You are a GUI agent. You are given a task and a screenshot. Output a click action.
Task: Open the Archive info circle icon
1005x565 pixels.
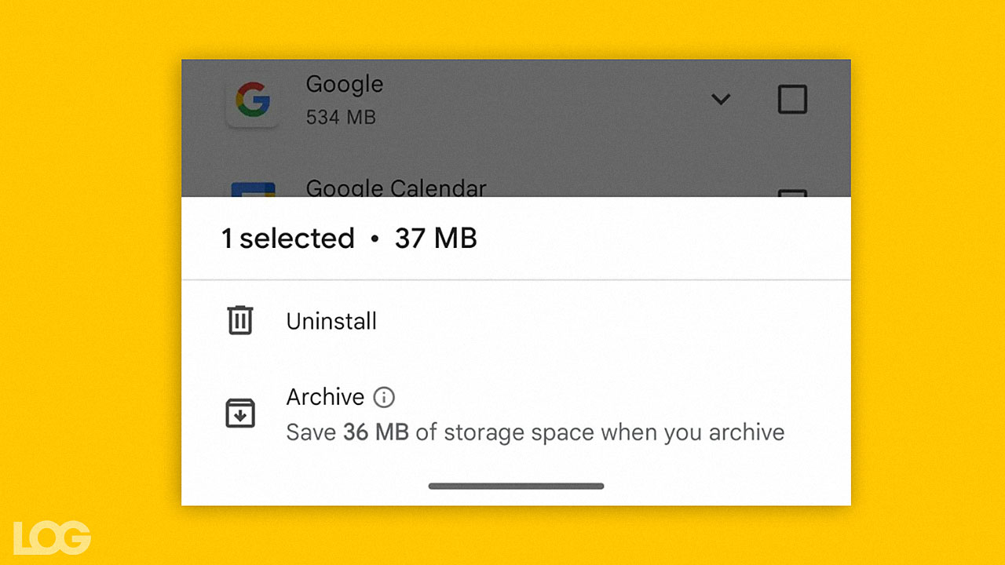384,398
